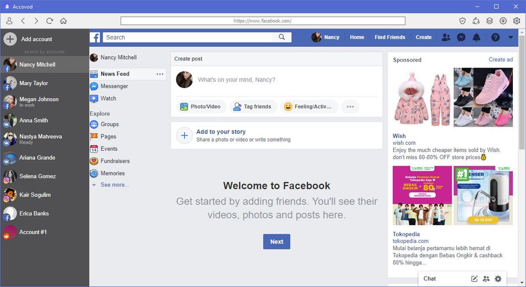This screenshot has height=287, width=526.
Task: Click the Facebook search input field
Action: (188, 37)
